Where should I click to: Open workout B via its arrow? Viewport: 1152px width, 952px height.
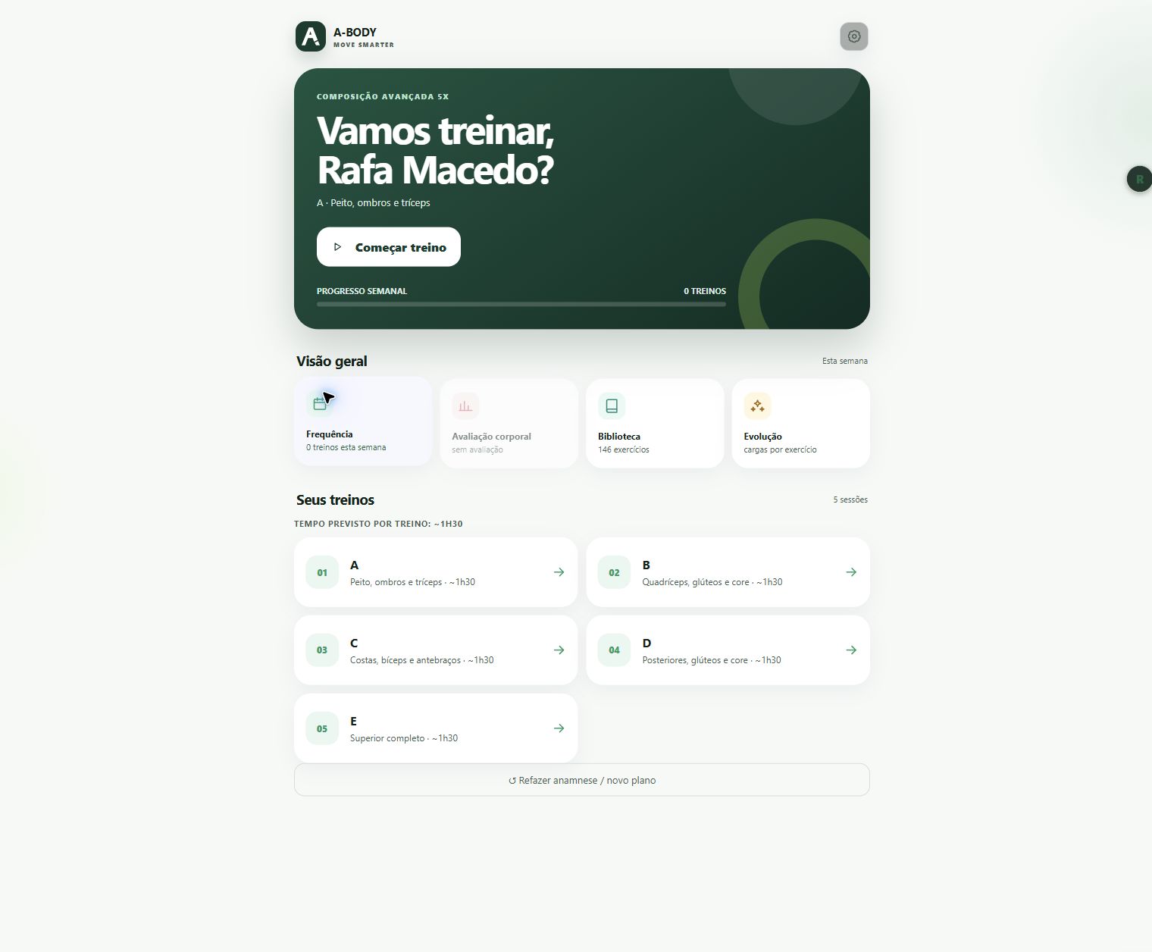click(851, 572)
